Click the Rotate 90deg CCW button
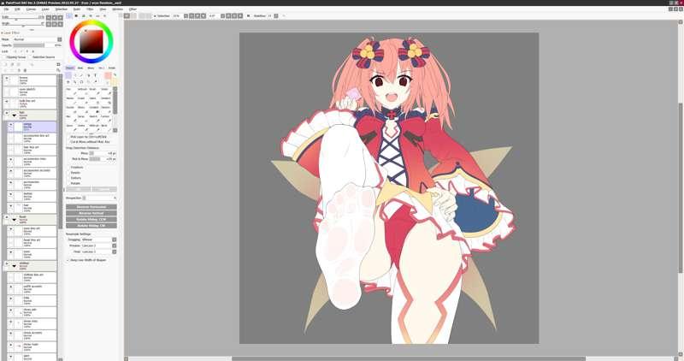Image resolution: width=684 pixels, height=361 pixels. tap(91, 220)
